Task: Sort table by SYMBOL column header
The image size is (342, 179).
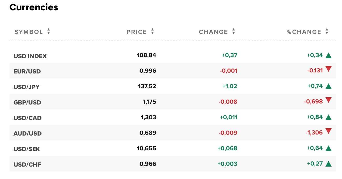Action: pyautogui.click(x=28, y=32)
